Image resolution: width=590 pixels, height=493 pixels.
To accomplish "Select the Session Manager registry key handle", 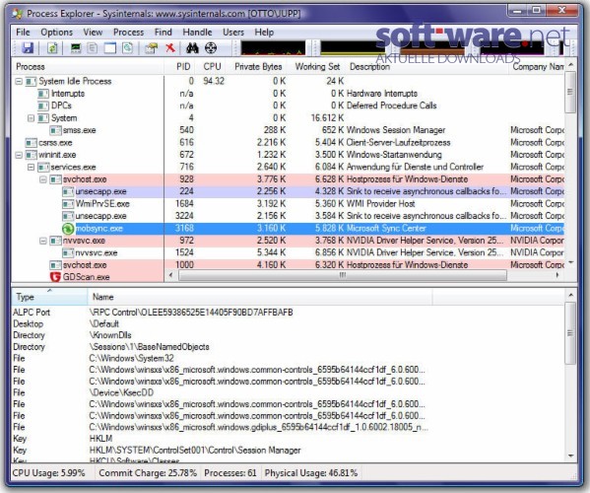I will click(x=288, y=450).
